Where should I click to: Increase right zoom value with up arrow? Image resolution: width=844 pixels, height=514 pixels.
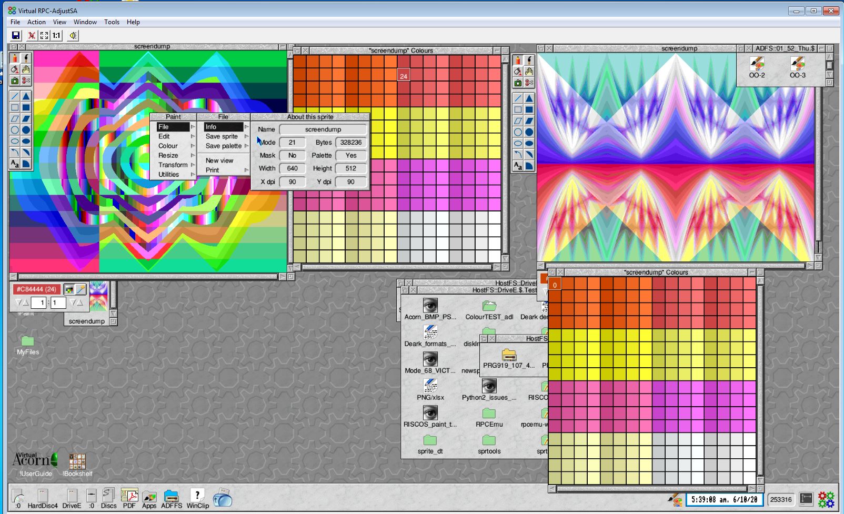coord(79,303)
